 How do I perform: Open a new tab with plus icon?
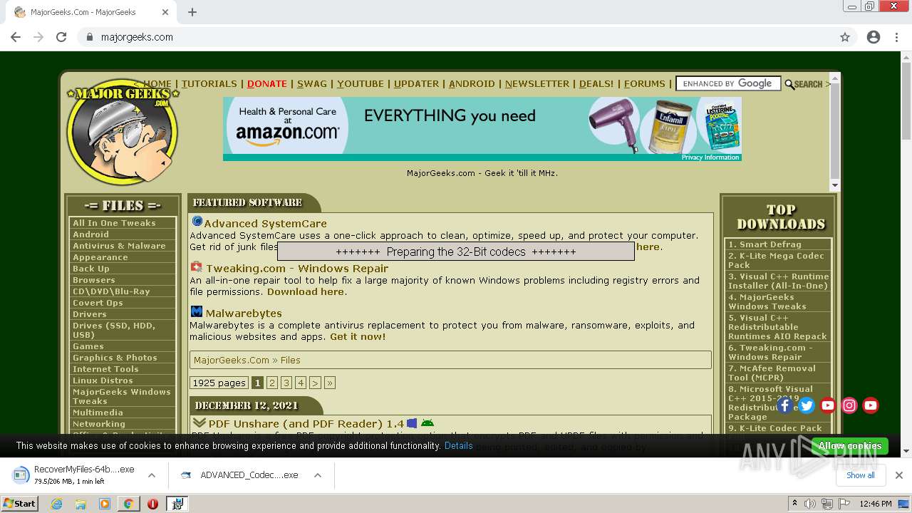192,12
